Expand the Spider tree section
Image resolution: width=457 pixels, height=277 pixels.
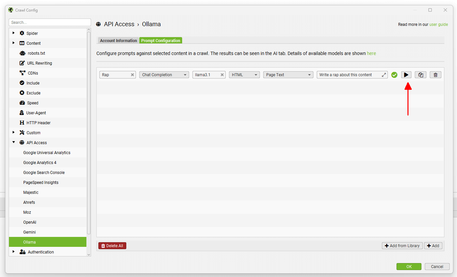(x=14, y=33)
